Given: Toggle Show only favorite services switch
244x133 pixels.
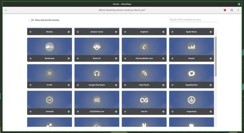Looking at the screenshot, I should pos(31,20).
